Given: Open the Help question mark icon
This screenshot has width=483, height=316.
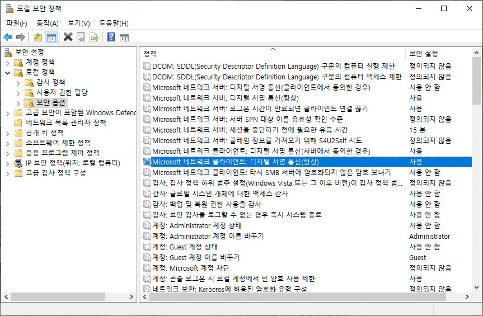Looking at the screenshot, I should pos(111,37).
